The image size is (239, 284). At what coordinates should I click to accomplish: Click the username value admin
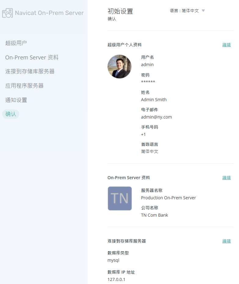147,65
